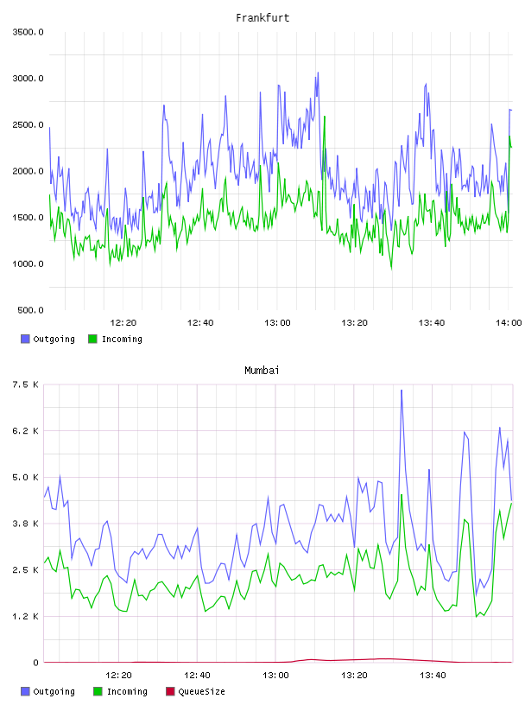Click the 3500.0 y-axis label in Frankfurt chart
525x705 pixels.
tap(28, 32)
